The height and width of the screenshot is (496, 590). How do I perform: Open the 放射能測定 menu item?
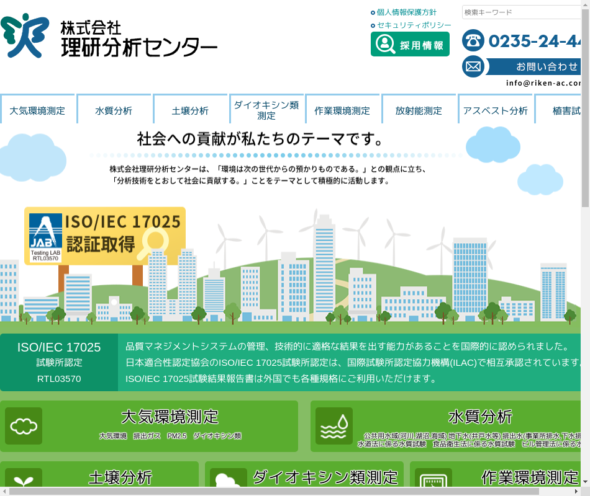(x=419, y=110)
